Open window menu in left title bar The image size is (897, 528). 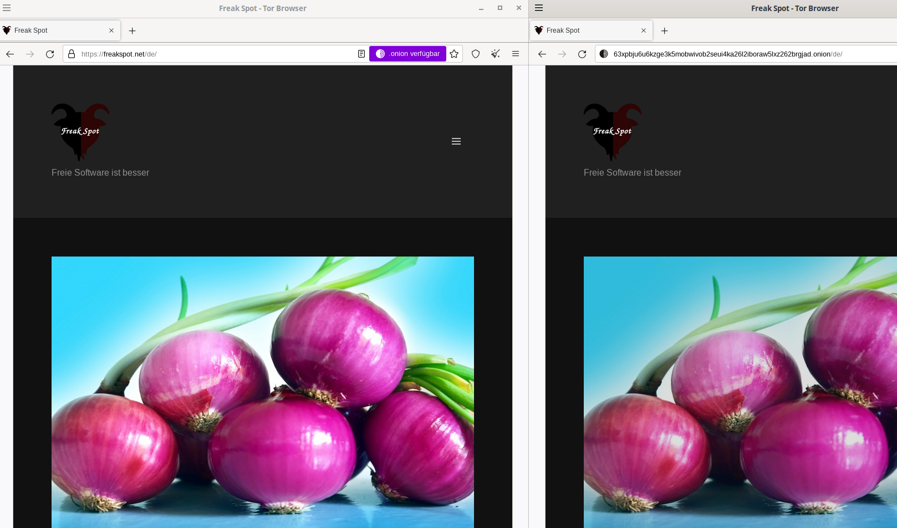7,8
